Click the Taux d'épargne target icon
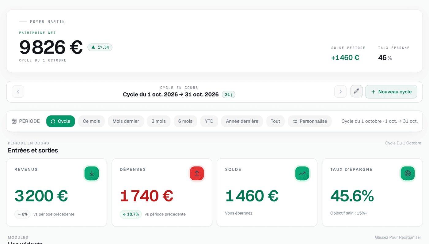The height and width of the screenshot is (244, 429). (x=408, y=174)
